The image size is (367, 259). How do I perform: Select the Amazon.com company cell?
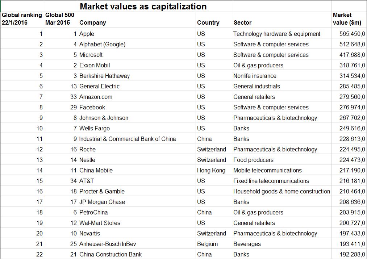137,97
